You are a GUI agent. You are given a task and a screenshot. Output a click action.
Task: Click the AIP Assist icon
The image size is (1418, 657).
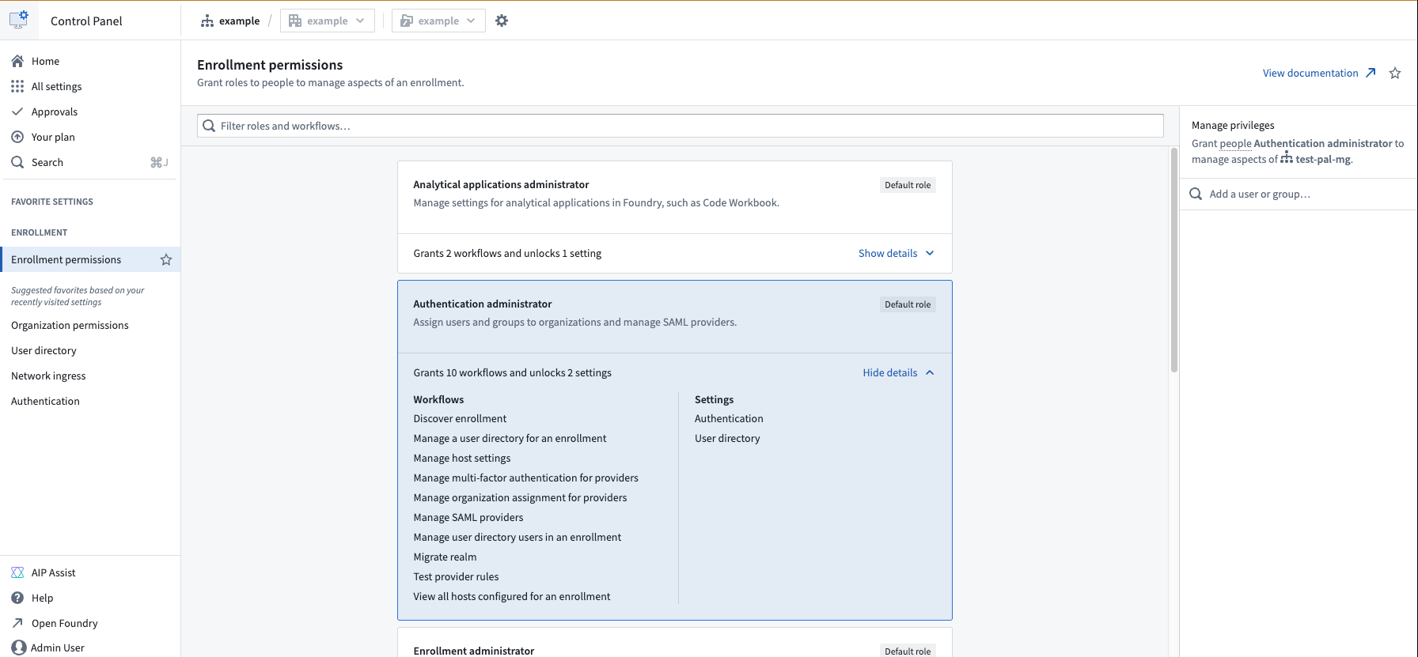pos(17,572)
